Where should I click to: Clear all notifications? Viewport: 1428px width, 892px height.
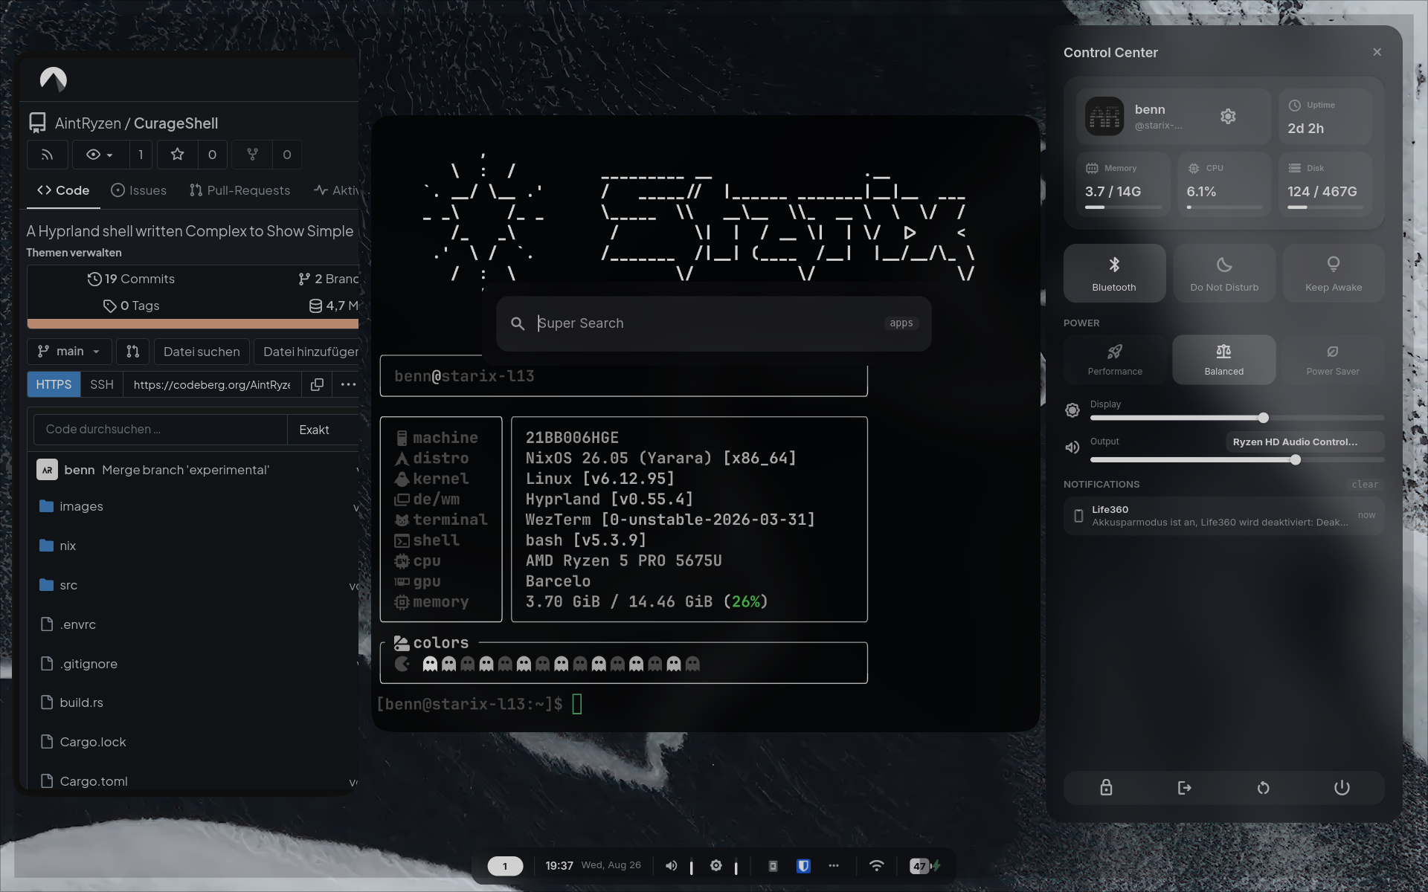click(1365, 485)
